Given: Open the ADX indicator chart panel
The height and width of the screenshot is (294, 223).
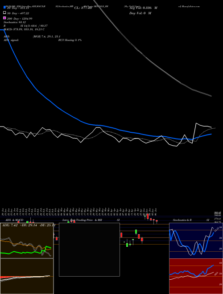Looking at the screenshot, I should pyautogui.click(x=27, y=241).
